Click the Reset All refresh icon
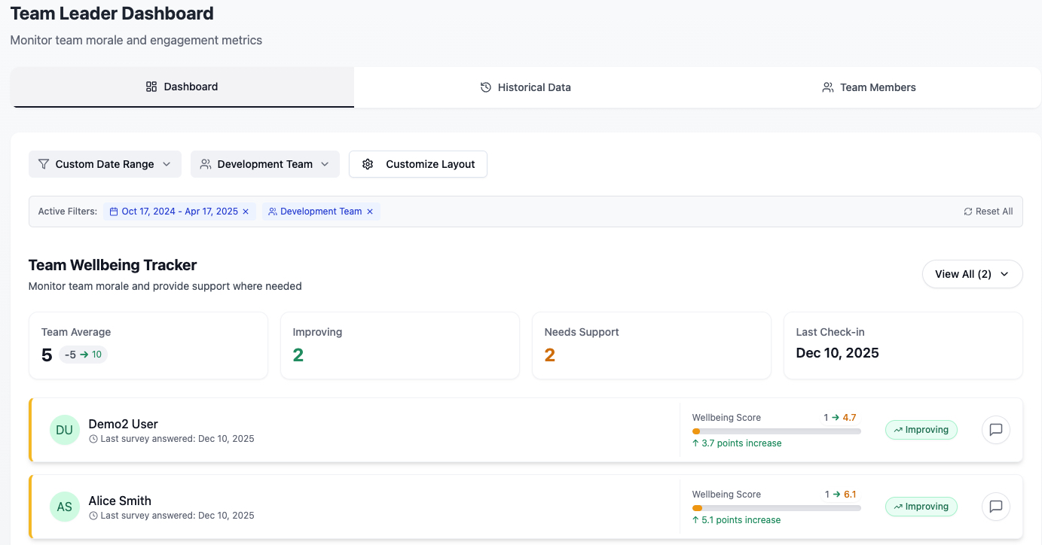Image resolution: width=1042 pixels, height=545 pixels. coord(967,212)
